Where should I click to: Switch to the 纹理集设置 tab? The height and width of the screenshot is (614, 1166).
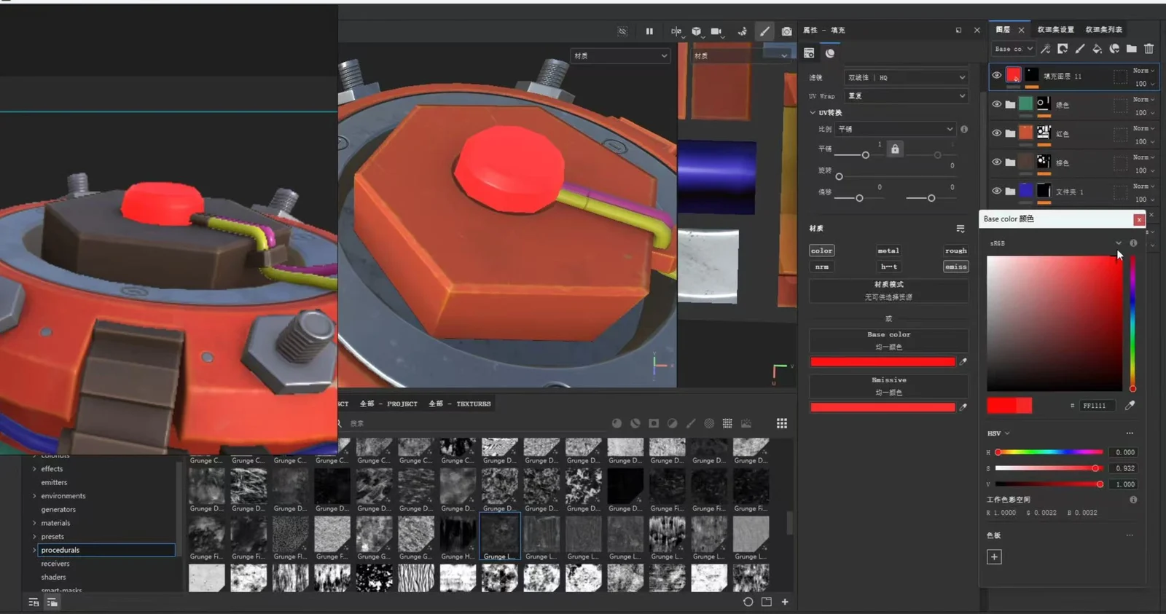1055,30
